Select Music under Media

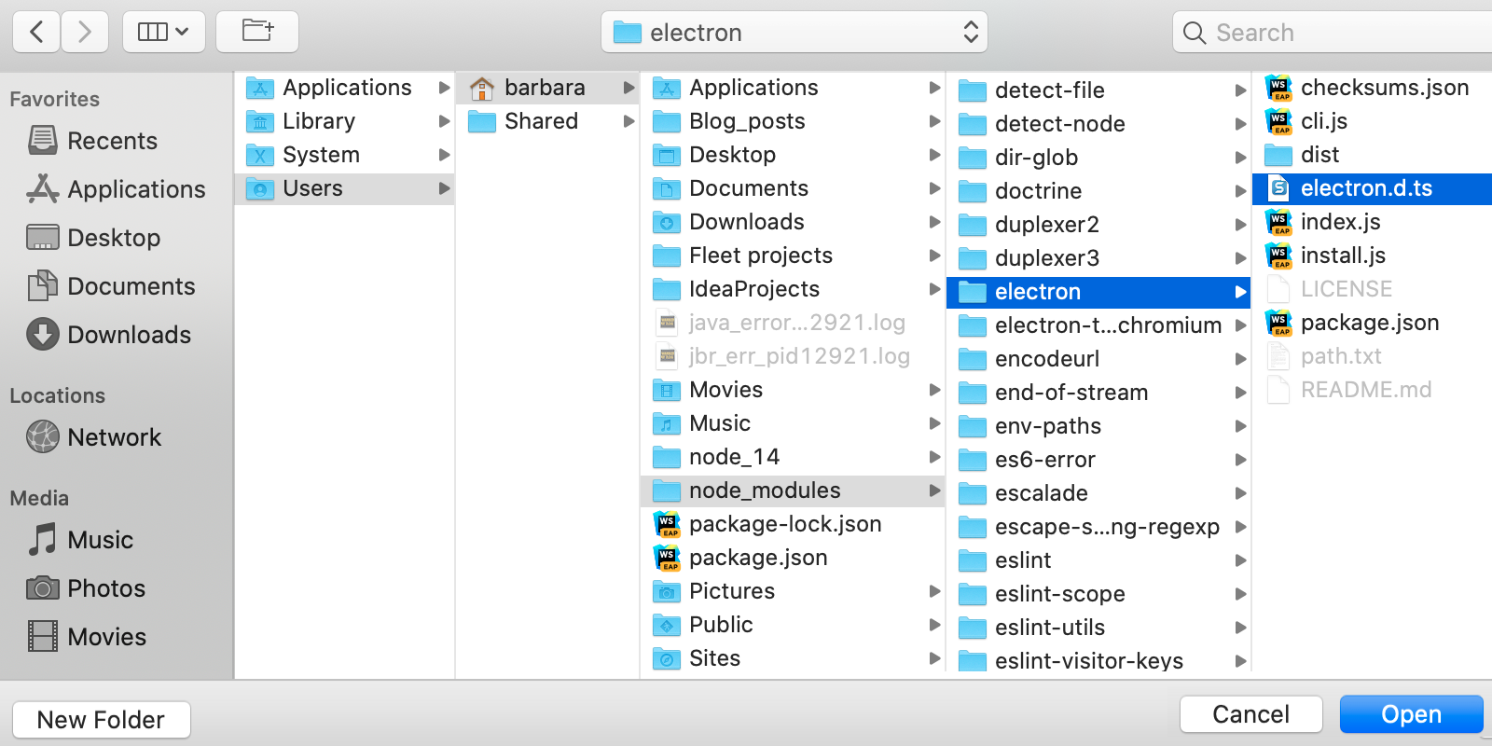click(80, 540)
